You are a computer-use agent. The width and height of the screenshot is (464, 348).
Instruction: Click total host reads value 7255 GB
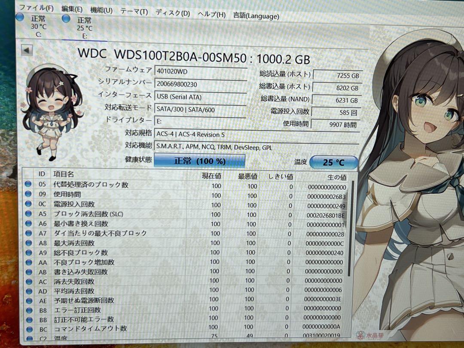337,76
